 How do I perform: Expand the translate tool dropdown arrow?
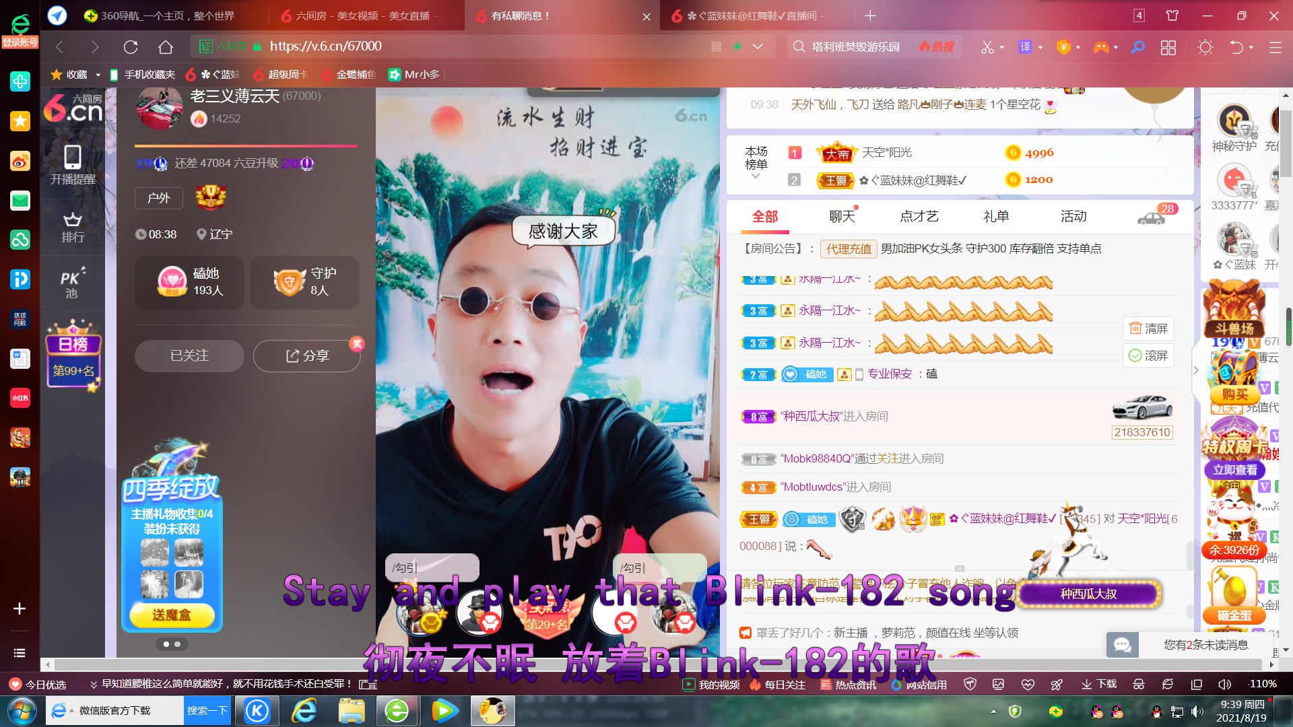click(1040, 47)
